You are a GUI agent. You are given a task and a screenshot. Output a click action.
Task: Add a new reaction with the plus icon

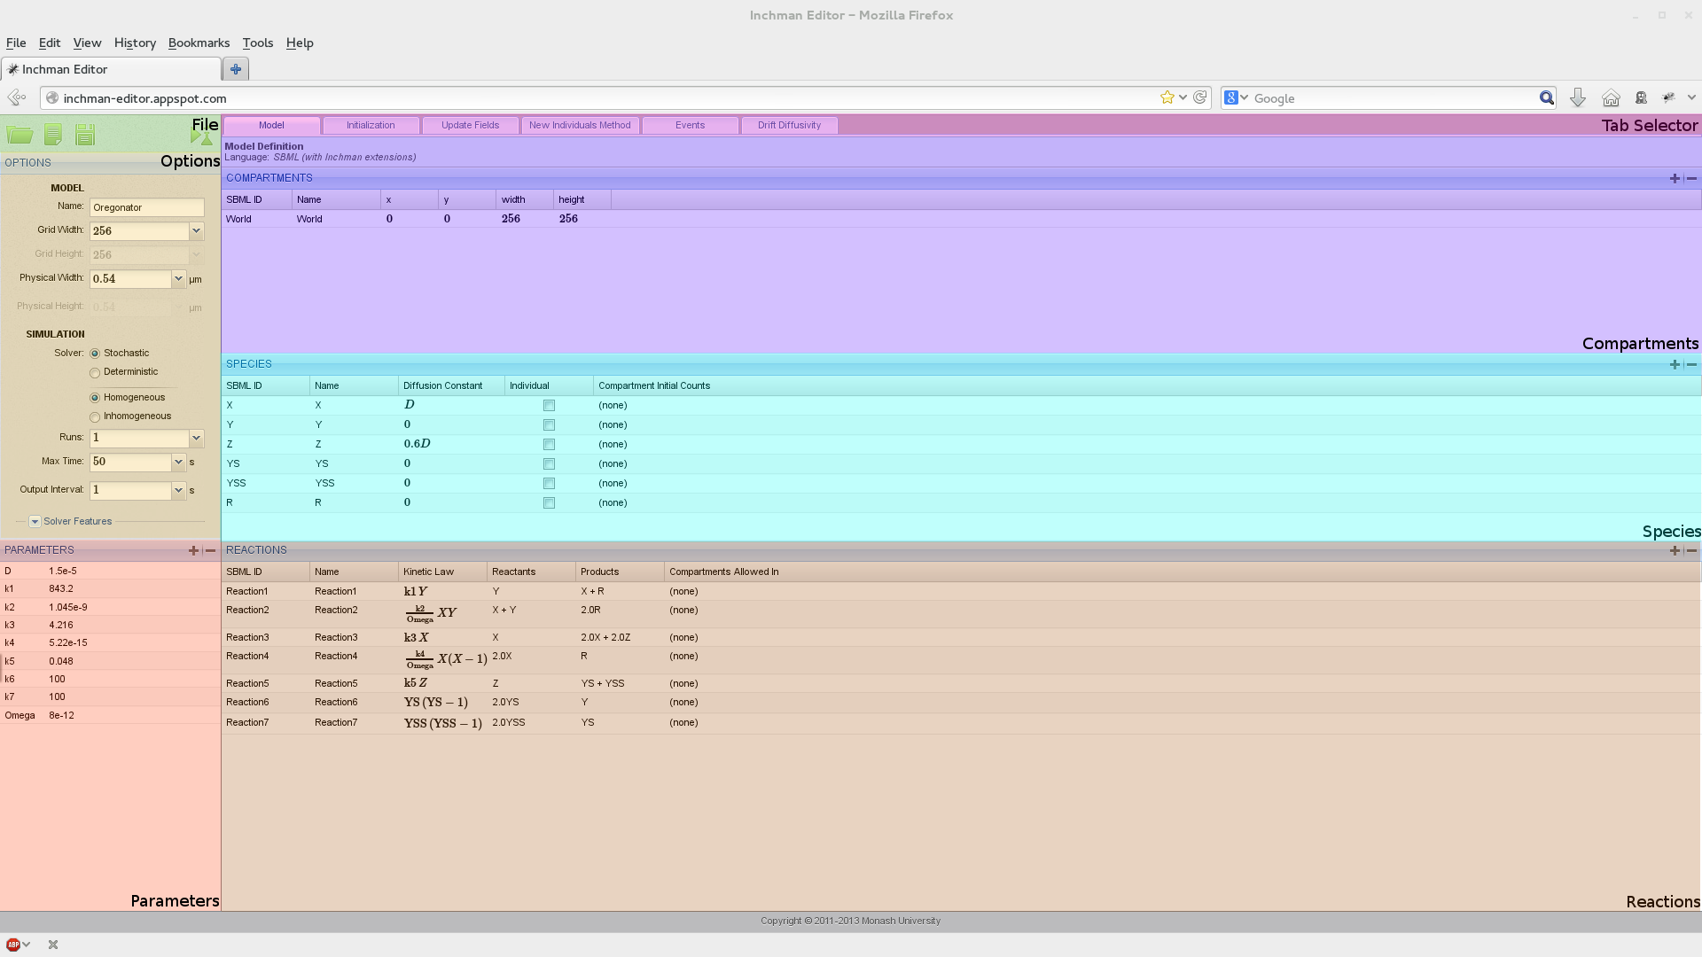[x=1675, y=550]
